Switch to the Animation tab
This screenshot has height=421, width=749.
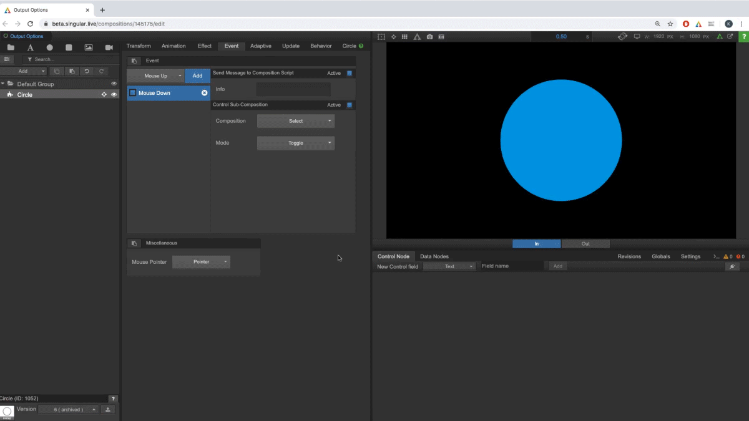tap(174, 46)
